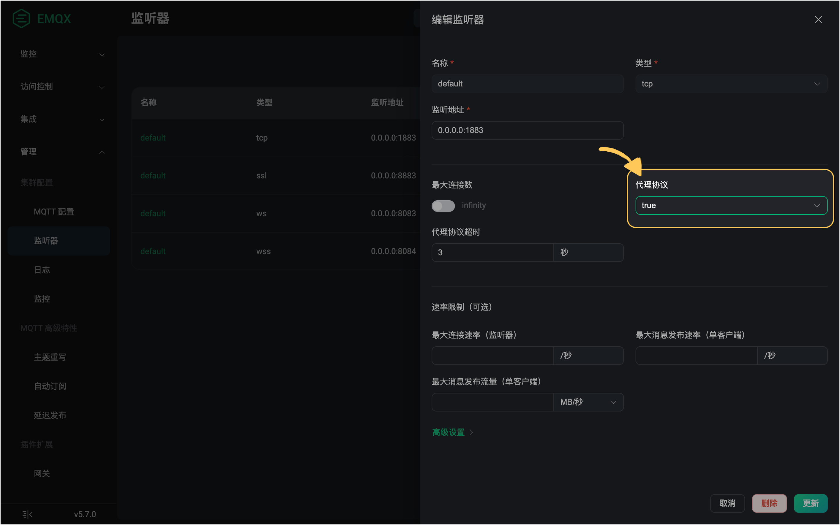The width and height of the screenshot is (840, 525).
Task: Focus the 名称 default input field
Action: [527, 84]
